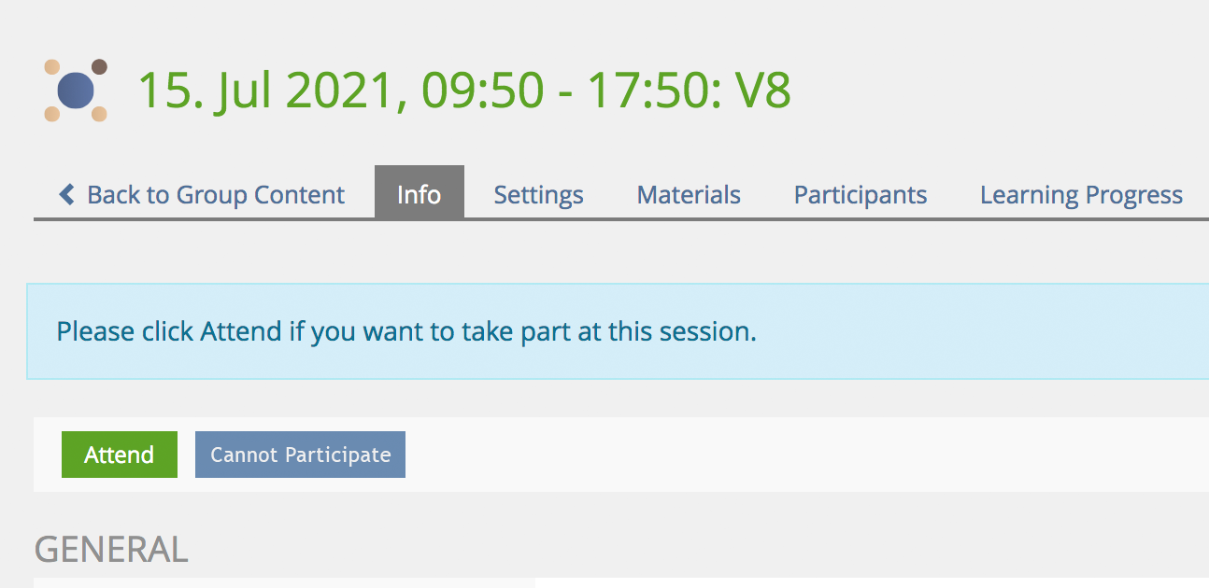Click the blue info message box
Screen dimensions: 1209x588
[934, 332]
